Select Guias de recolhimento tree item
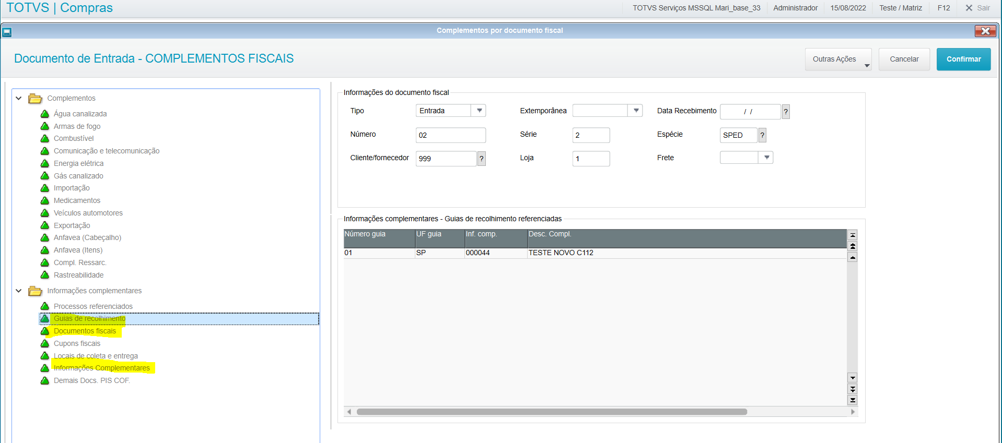Screen dimensions: 1002x443 click(x=89, y=318)
